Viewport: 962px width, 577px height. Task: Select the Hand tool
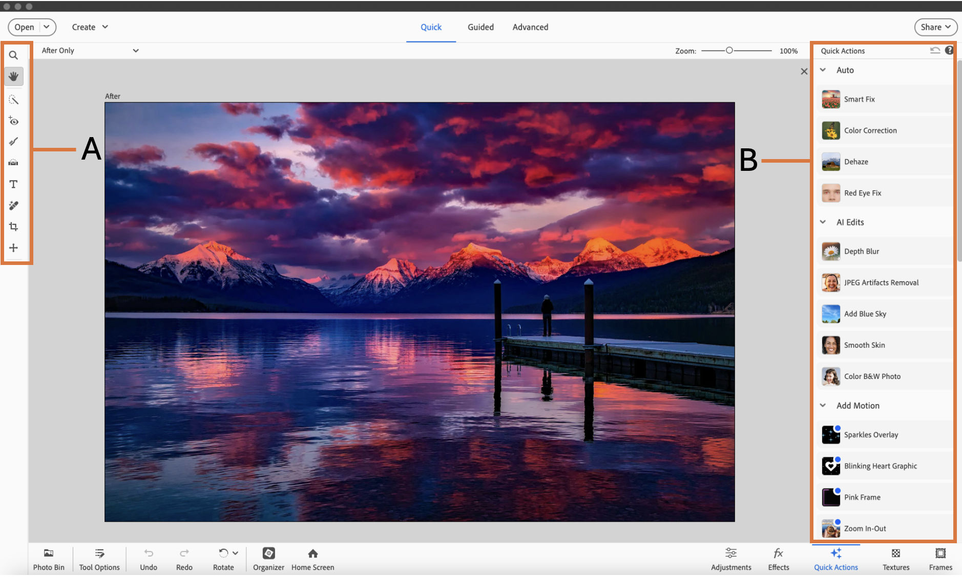point(14,76)
